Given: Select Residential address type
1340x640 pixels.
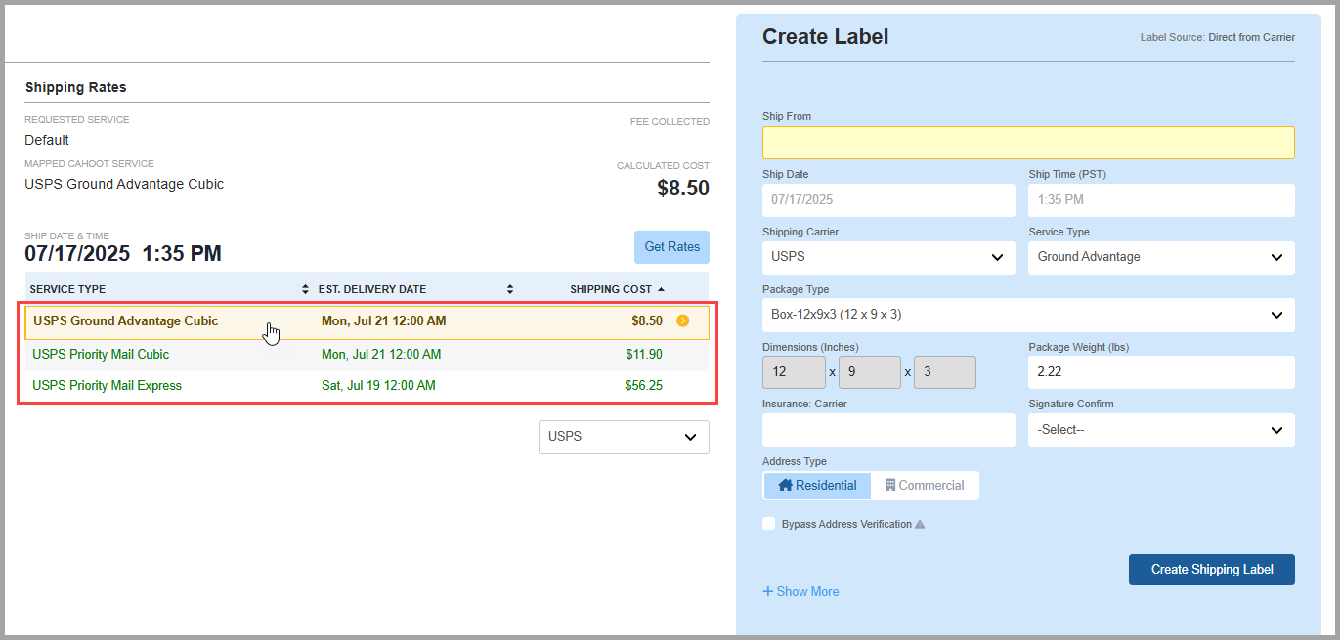Looking at the screenshot, I should [x=817, y=486].
